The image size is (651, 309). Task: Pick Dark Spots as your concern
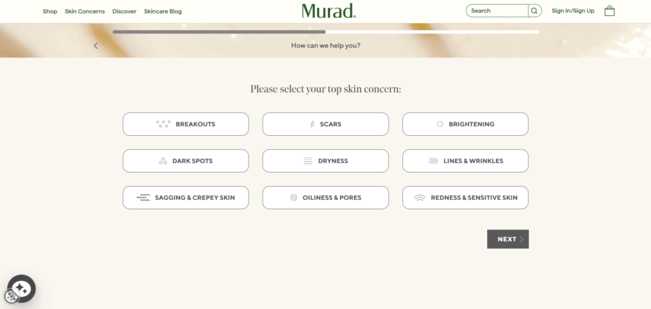pos(186,161)
